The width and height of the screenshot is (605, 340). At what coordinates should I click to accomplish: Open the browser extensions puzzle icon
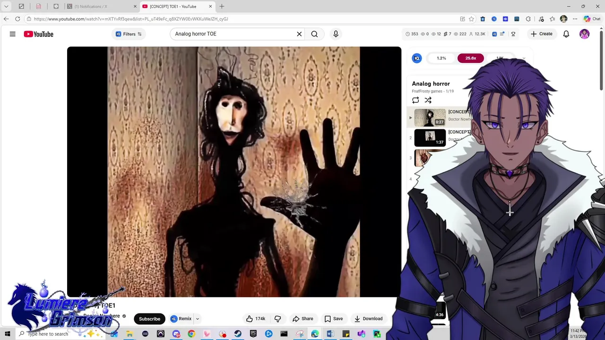point(528,19)
